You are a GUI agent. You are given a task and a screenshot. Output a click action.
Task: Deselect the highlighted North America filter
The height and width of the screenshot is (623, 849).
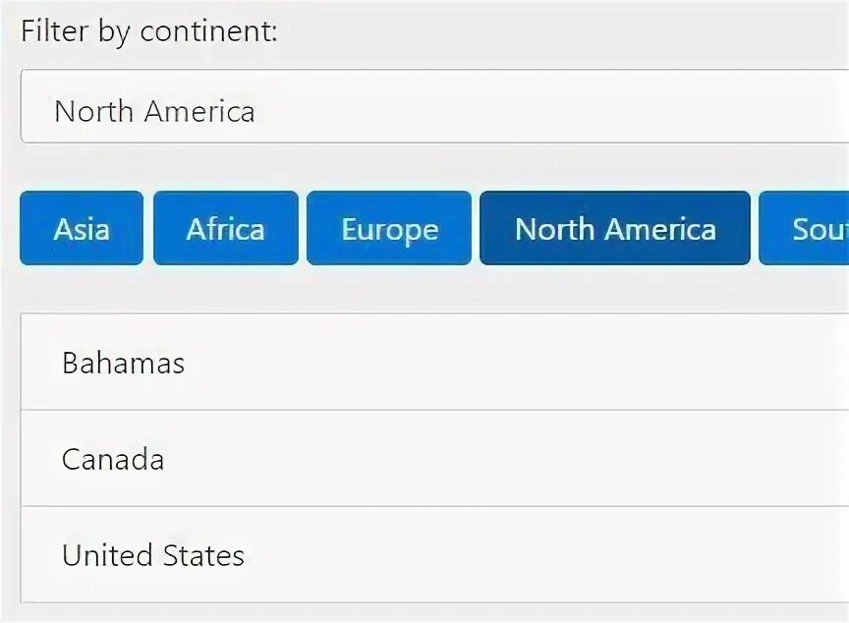coord(615,228)
